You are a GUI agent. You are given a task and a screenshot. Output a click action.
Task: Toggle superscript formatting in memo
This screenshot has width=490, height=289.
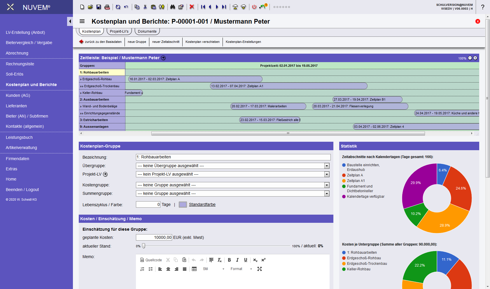click(x=263, y=260)
